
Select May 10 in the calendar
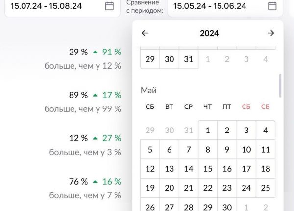pos(246,150)
